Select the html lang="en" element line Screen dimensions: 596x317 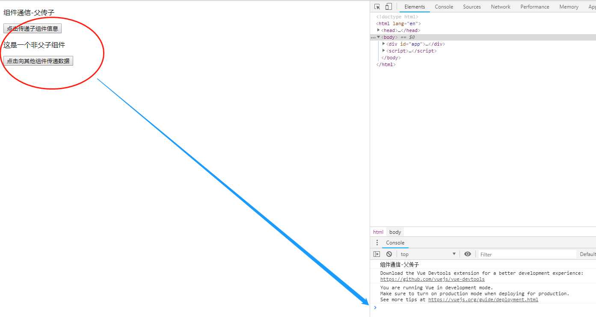click(398, 23)
